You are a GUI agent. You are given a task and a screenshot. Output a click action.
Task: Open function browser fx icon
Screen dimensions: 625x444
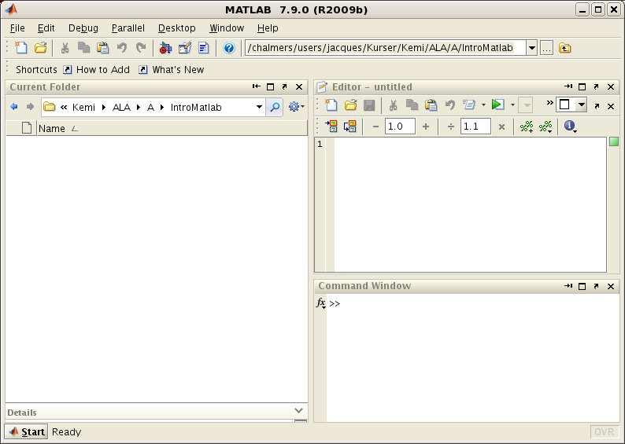(321, 303)
